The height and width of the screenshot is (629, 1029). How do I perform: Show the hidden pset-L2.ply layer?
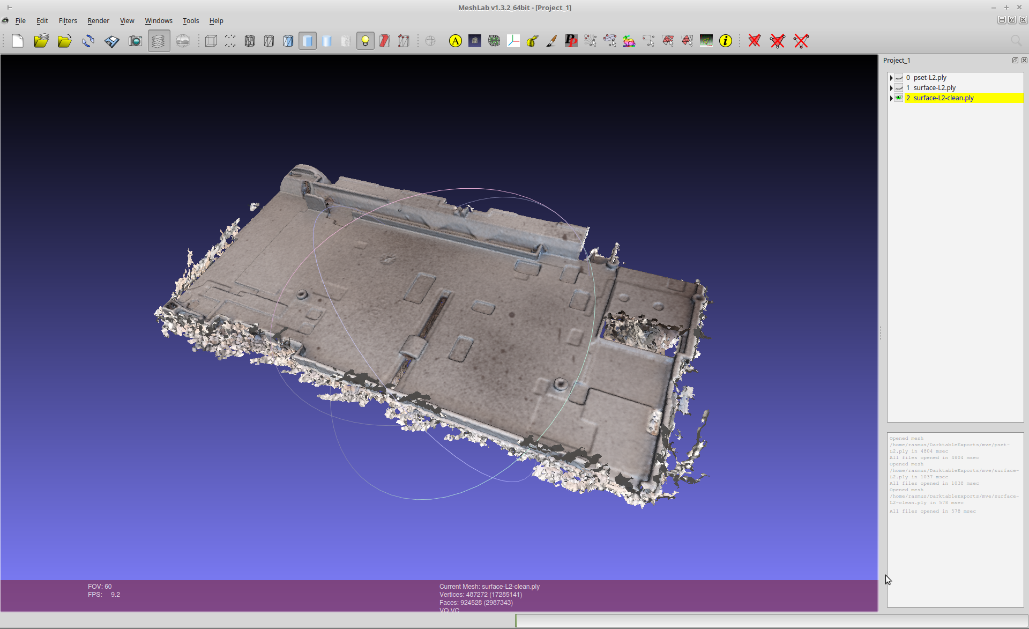pyautogui.click(x=899, y=77)
